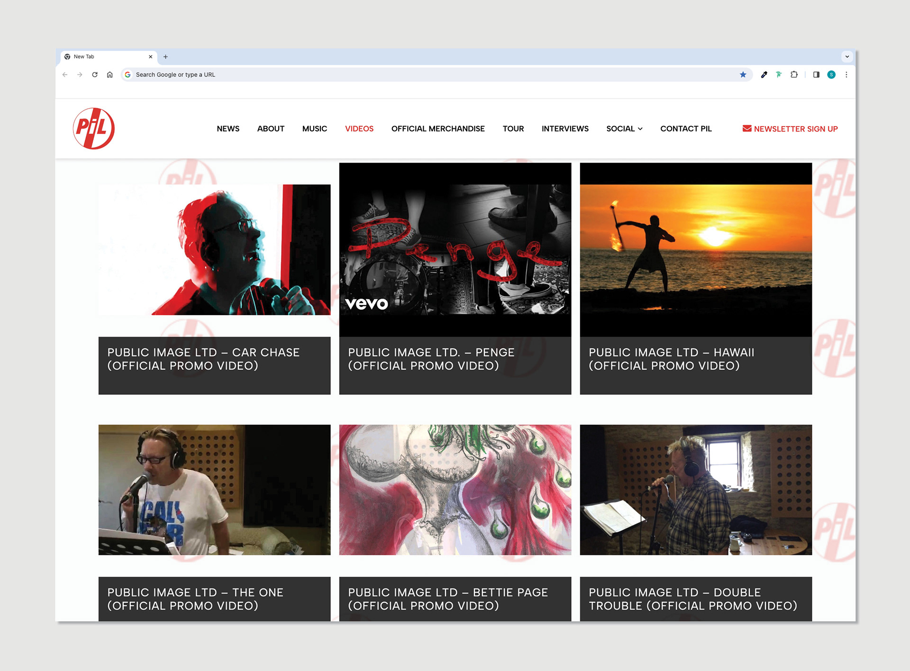Open the MUSIC section
The height and width of the screenshot is (671, 910).
click(315, 129)
